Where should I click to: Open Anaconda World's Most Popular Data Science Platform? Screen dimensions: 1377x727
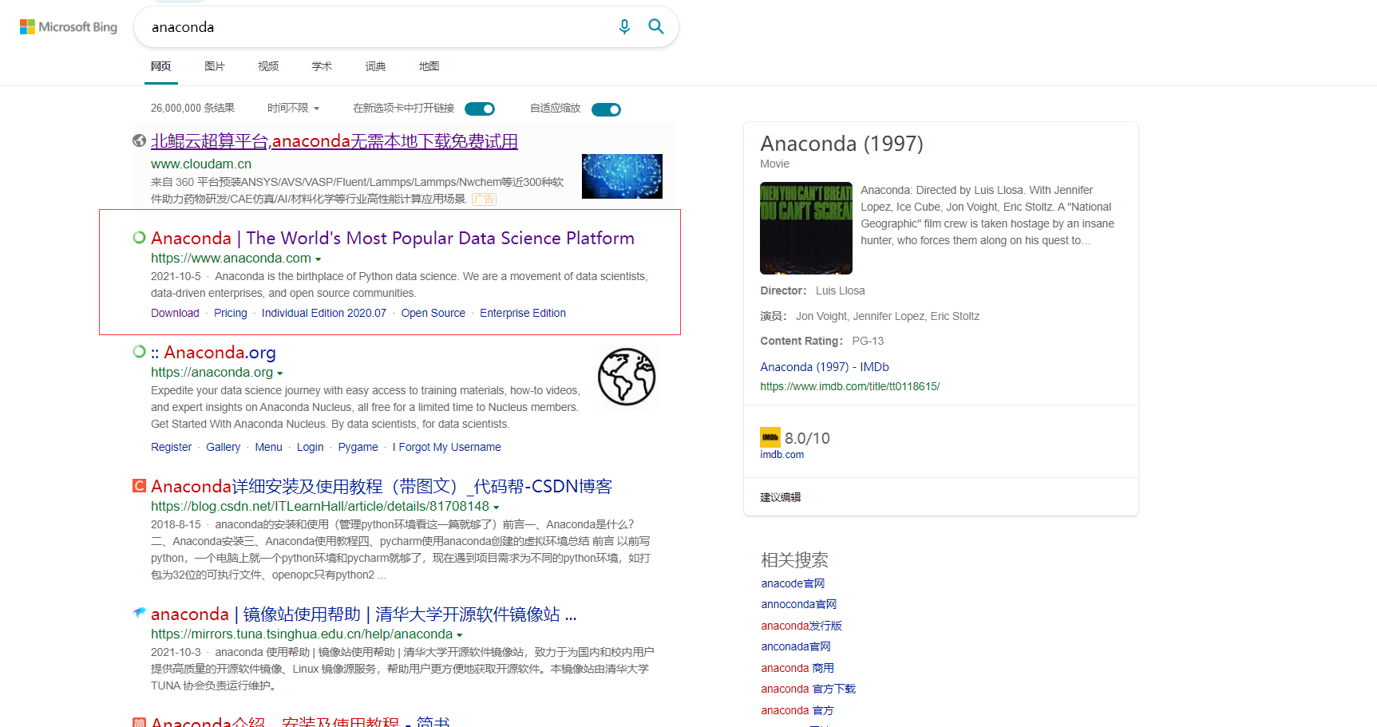393,238
